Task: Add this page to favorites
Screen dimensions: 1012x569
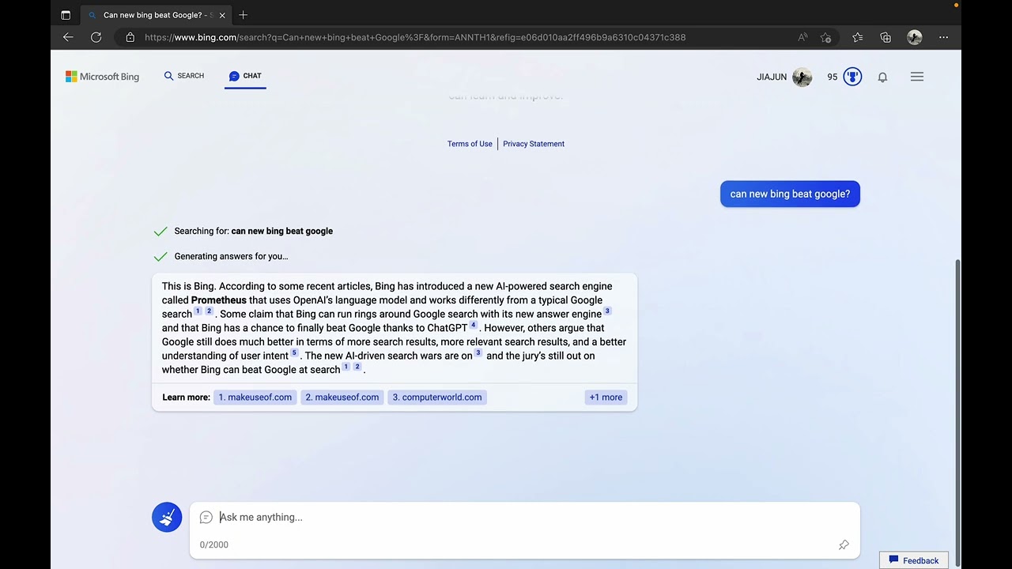Action: pyautogui.click(x=826, y=37)
